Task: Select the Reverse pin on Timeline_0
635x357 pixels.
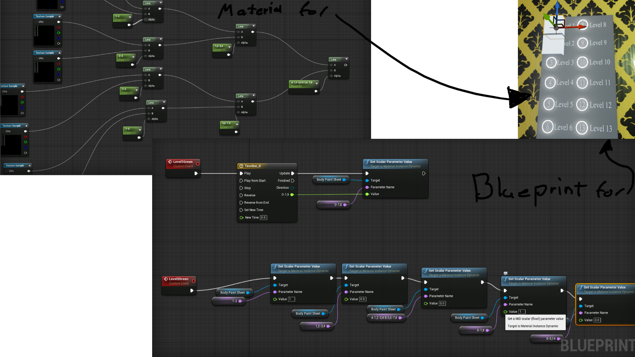Action: pyautogui.click(x=241, y=195)
